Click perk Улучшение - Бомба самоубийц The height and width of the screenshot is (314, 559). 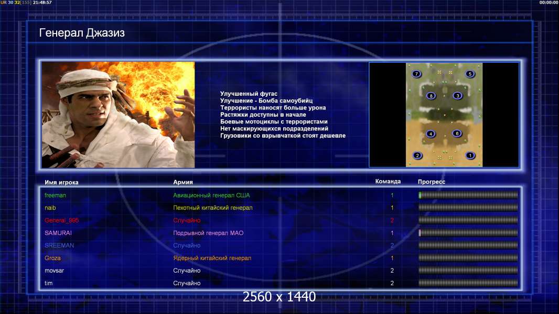click(x=266, y=100)
